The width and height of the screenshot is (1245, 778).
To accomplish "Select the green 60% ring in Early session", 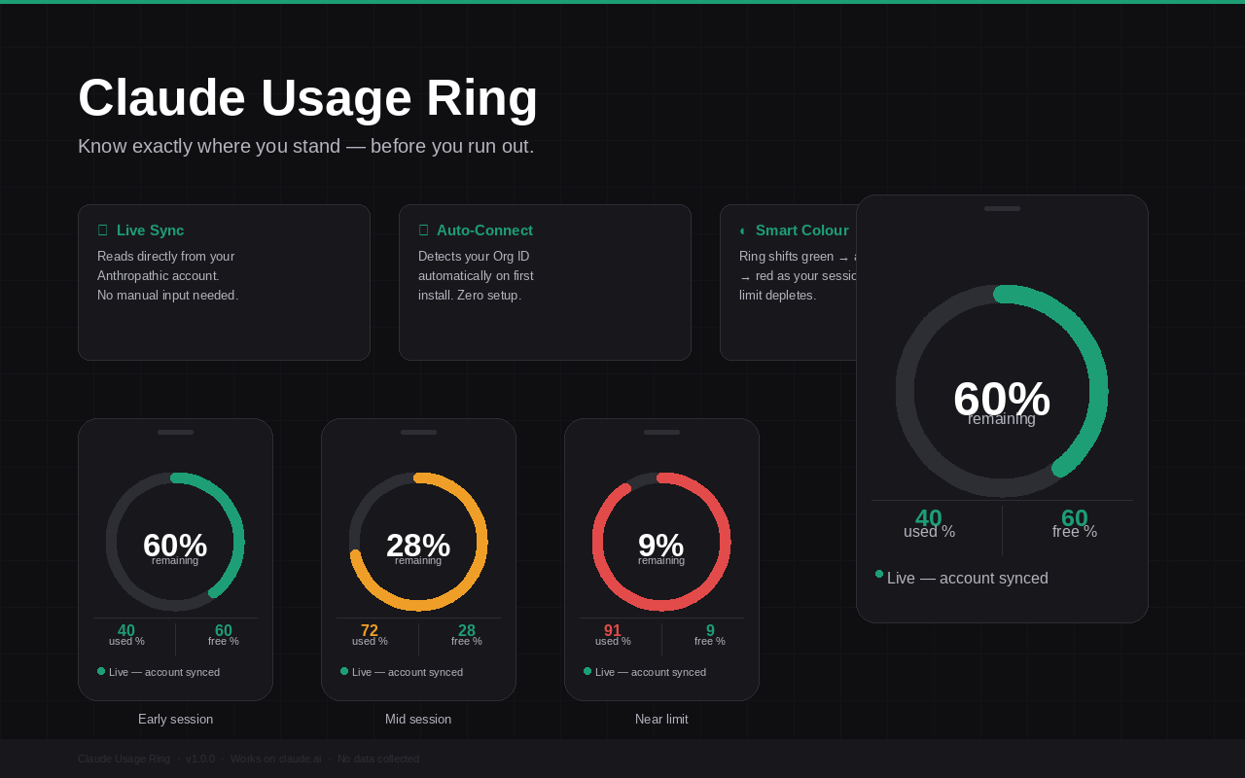I will point(175,542).
